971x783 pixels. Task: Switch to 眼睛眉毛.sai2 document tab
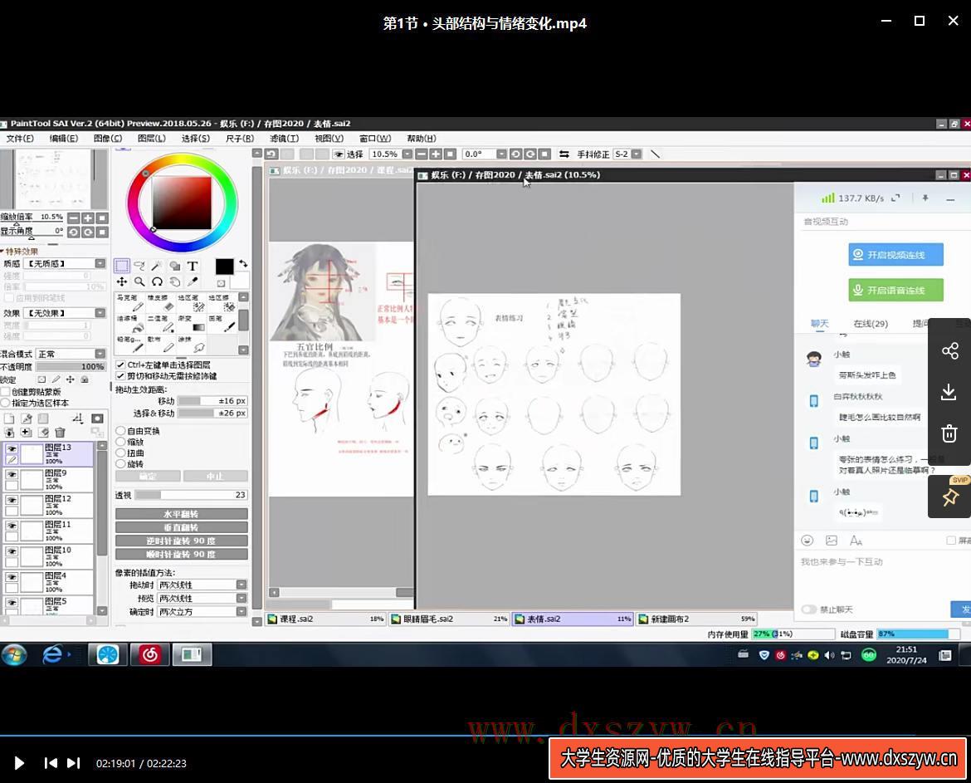(450, 619)
